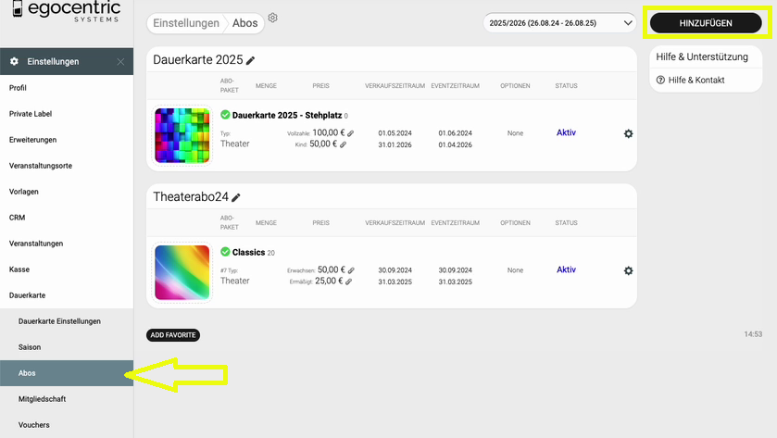
Task: Open gear settings for the Classics package
Action: pos(629,270)
